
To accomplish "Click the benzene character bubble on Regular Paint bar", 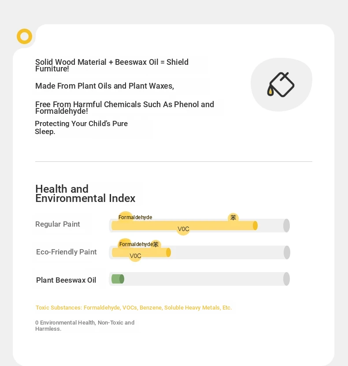I will [233, 217].
